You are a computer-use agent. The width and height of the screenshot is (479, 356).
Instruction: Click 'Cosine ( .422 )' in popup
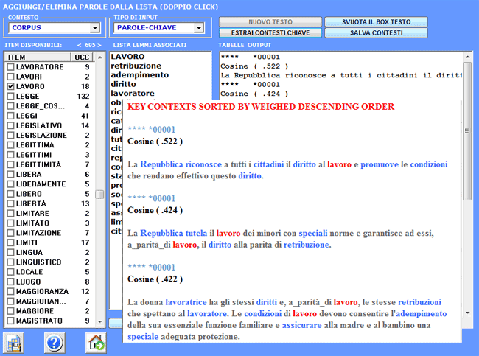[x=155, y=279]
